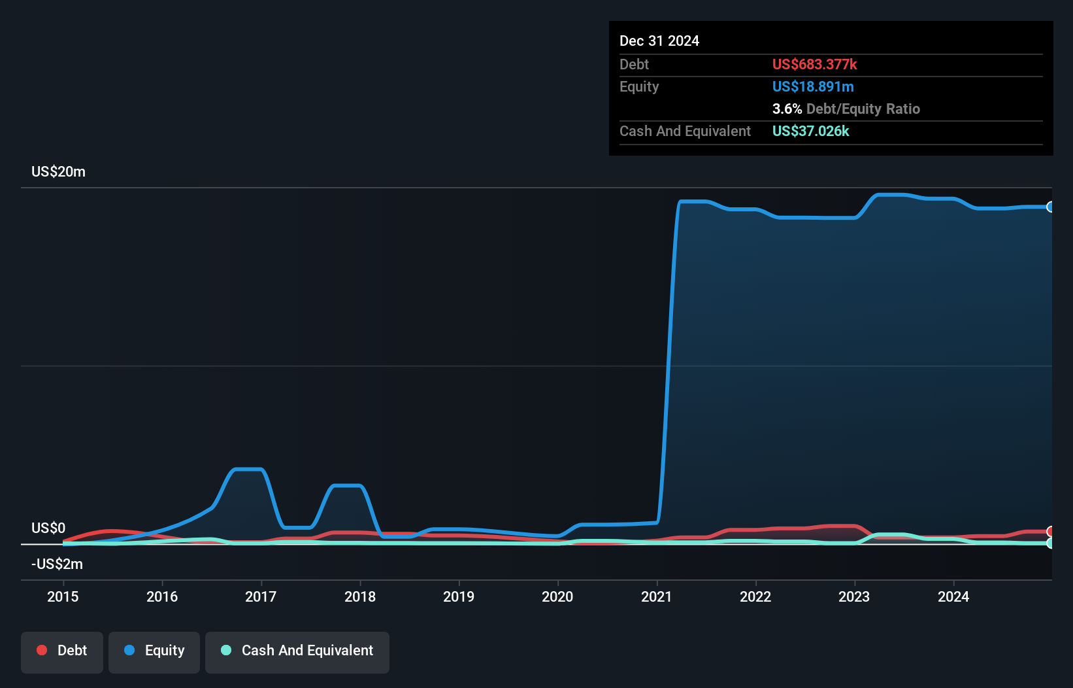Screen dimensions: 1073x688
Task: Click the teal Cash And Equivalent legend dot
Action: pos(226,650)
